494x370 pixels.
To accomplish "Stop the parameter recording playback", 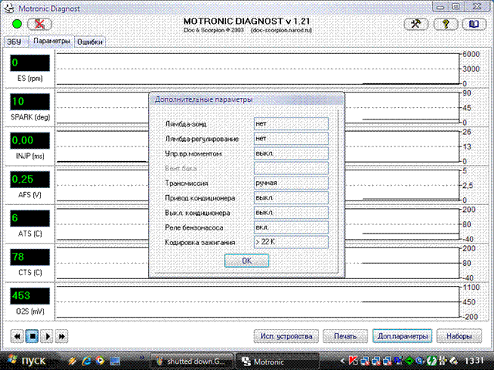I will (32, 336).
